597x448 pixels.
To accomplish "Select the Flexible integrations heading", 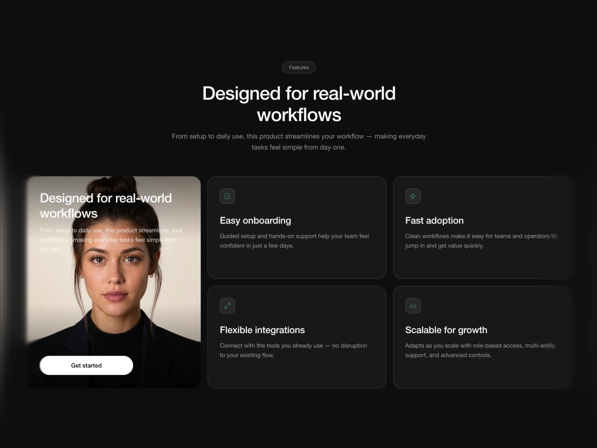I will [x=262, y=330].
